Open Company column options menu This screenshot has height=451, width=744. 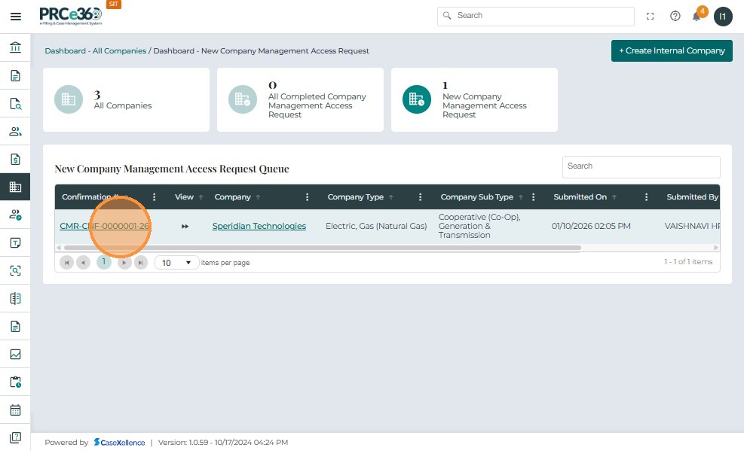click(x=307, y=197)
